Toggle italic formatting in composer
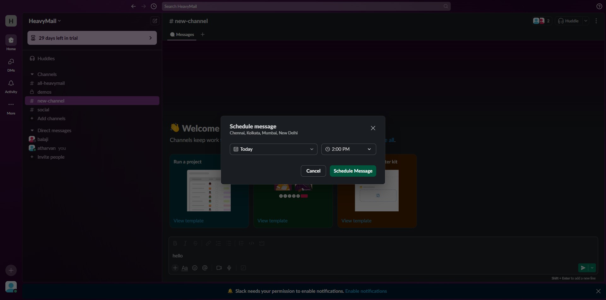The height and width of the screenshot is (300, 606). pos(185,243)
